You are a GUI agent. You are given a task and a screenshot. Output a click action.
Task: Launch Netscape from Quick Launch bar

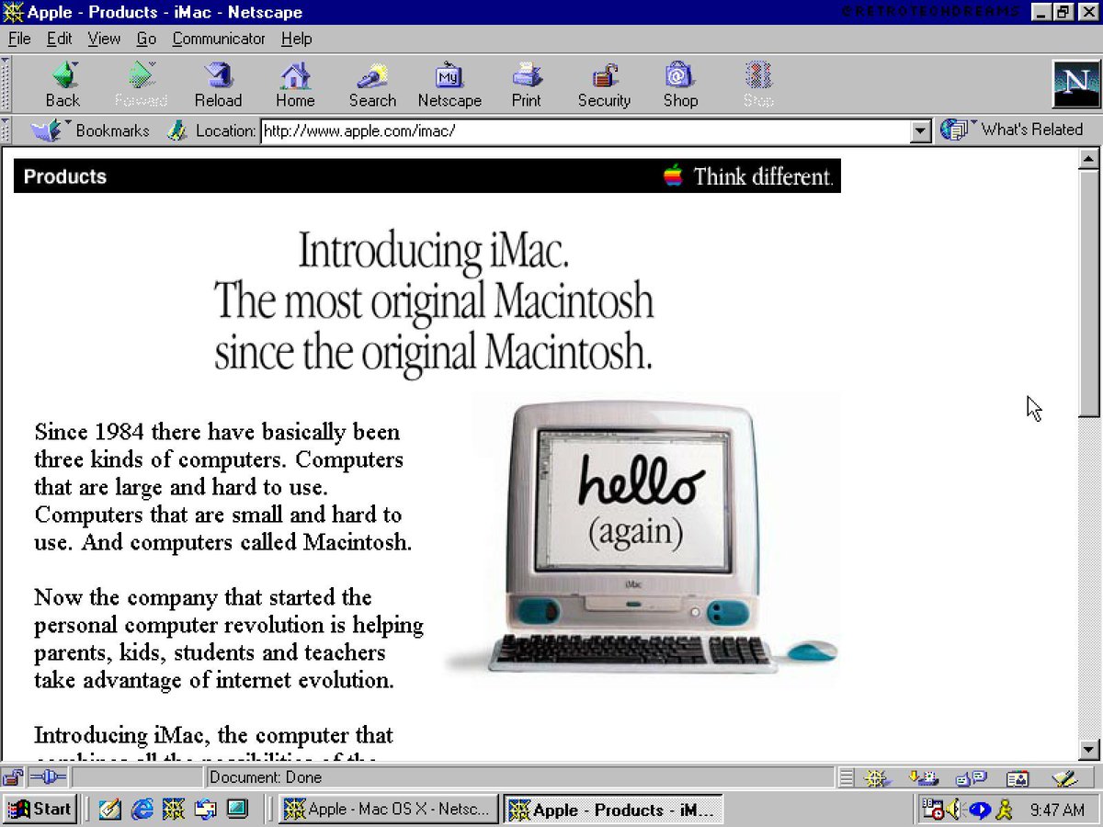click(173, 810)
